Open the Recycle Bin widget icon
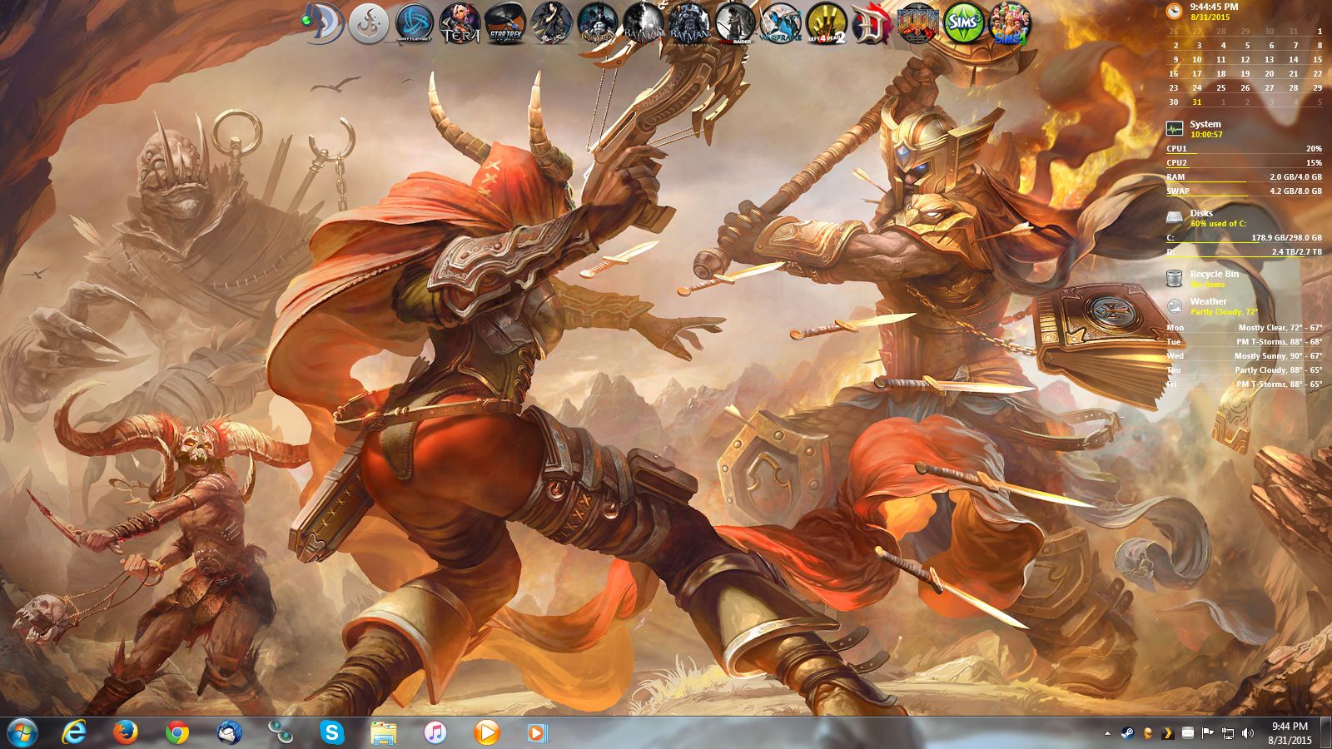The width and height of the screenshot is (1332, 749). [1174, 278]
